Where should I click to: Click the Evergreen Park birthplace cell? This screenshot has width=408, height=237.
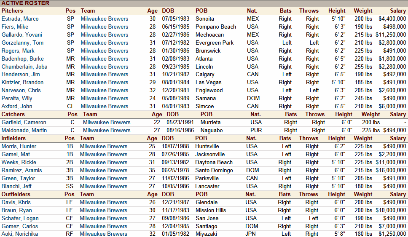point(215,43)
